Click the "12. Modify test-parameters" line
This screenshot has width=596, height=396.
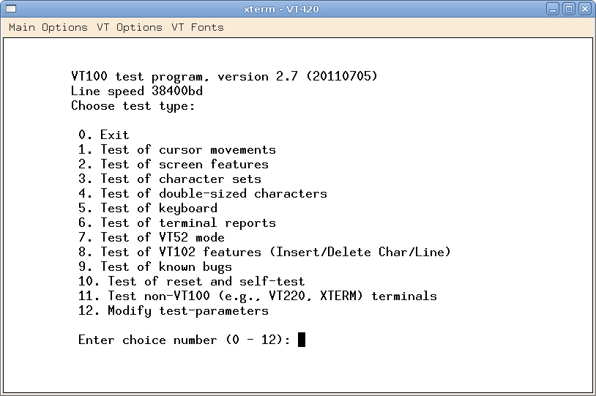click(174, 310)
